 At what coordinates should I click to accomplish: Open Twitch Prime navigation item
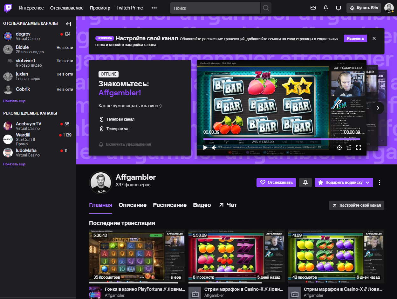(130, 8)
